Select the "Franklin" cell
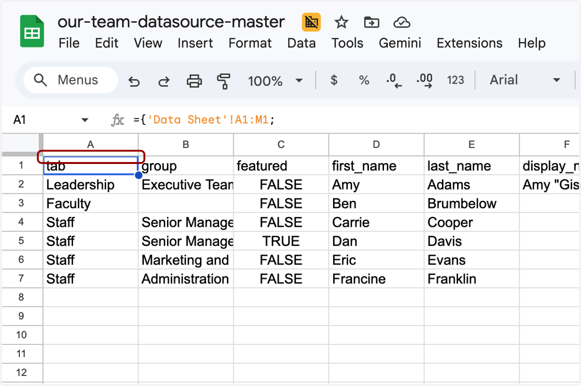Viewport: 581px width, 386px height. click(x=472, y=279)
